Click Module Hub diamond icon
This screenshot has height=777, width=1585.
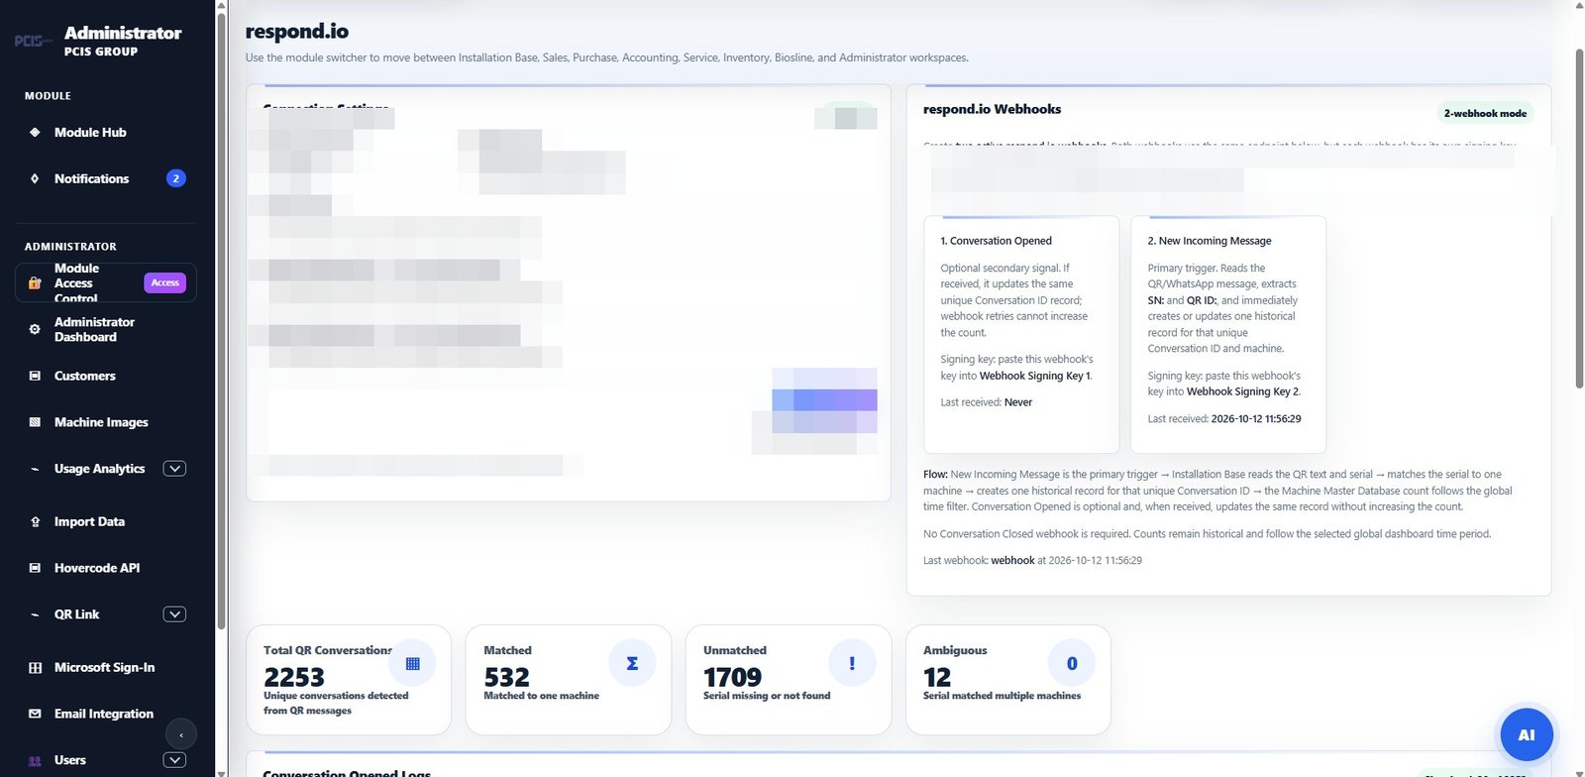click(35, 132)
